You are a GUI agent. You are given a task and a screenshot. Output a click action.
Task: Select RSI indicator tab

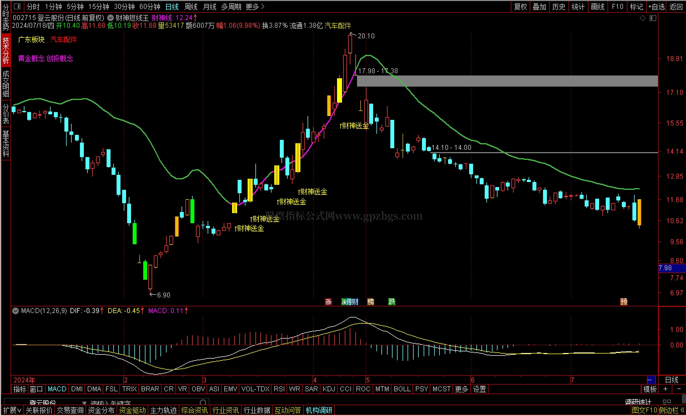(279, 389)
